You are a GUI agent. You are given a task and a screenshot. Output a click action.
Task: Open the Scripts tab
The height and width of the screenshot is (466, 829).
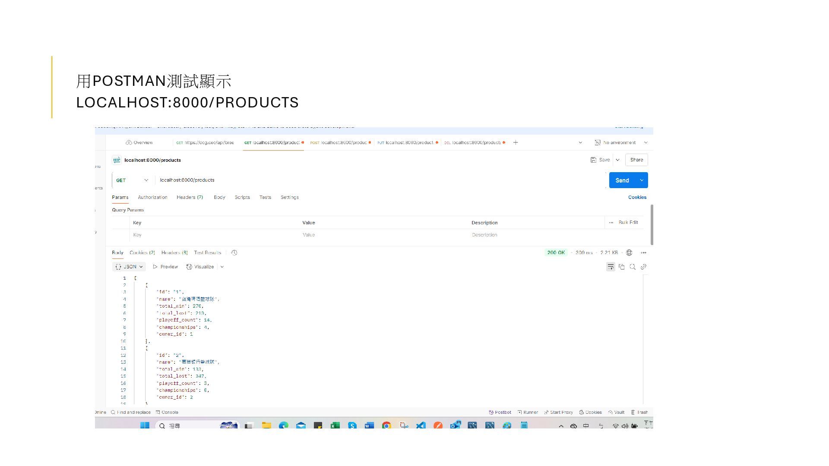[242, 197]
